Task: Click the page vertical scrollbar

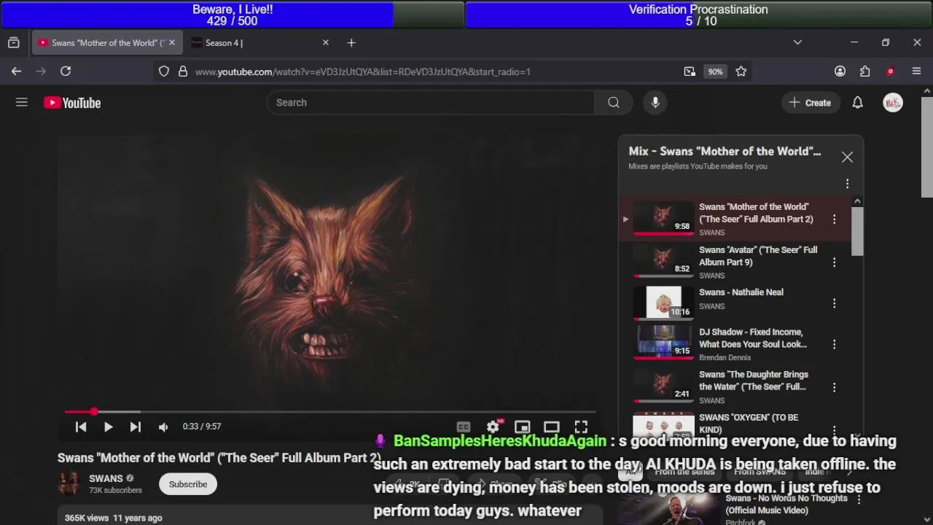Action: (x=927, y=146)
